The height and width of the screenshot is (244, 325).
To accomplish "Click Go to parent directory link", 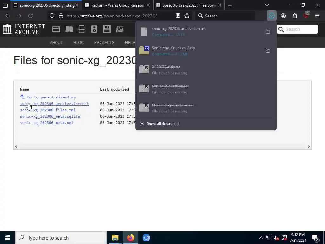I will (x=52, y=97).
